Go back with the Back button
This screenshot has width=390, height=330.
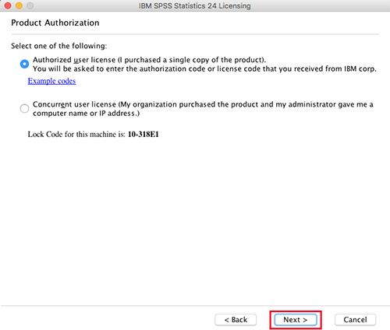coord(236,320)
